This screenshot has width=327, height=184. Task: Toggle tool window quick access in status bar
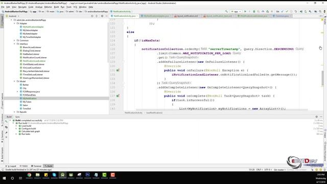3,170
